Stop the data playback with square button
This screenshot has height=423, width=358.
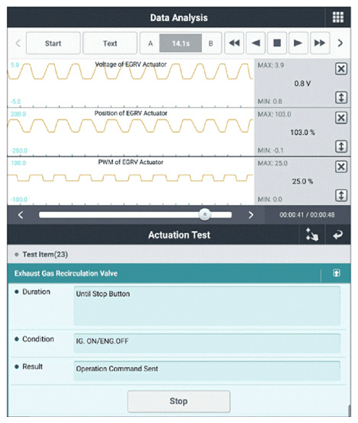(x=277, y=43)
